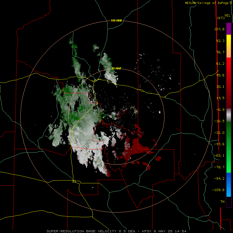Image resolution: width=233 pixels, height=233 pixels.
Task: Click the green segment of the color bar
Action: [x=229, y=147]
